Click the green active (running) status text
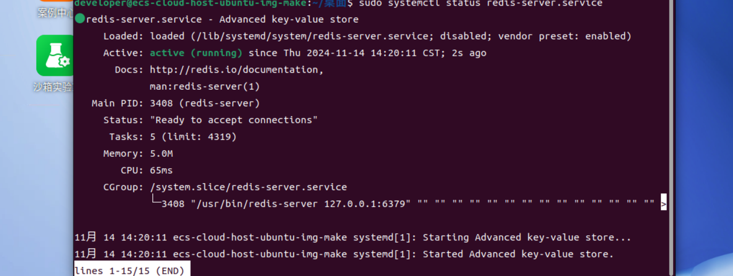Screen dimensions: 733x276 point(196,53)
